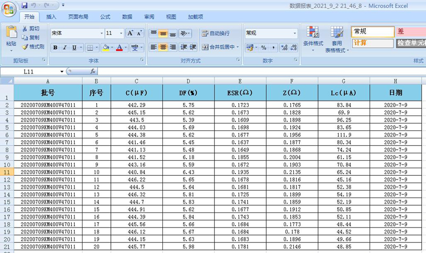Open the 公式 ribbon tab
Viewport: 426px width, 253px height.
tap(105, 17)
